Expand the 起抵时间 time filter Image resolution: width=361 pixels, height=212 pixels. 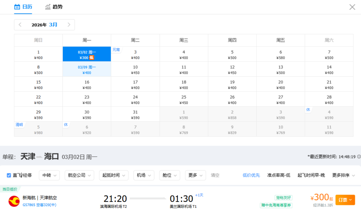pyautogui.click(x=114, y=175)
